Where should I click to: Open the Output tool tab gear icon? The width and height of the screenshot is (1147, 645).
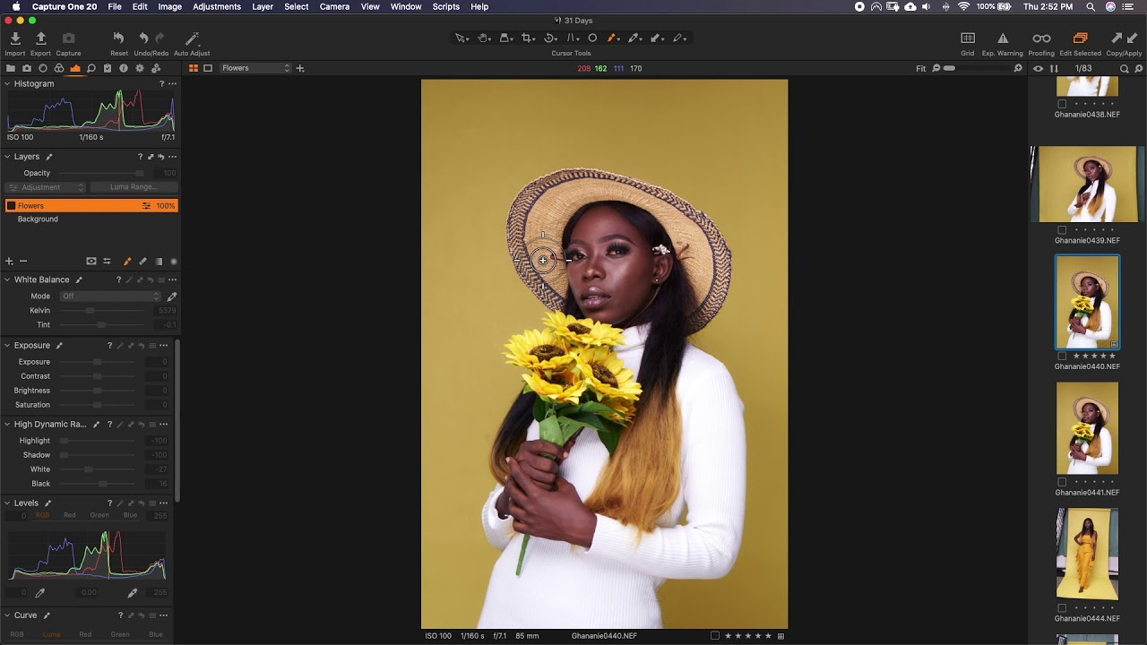pos(140,68)
